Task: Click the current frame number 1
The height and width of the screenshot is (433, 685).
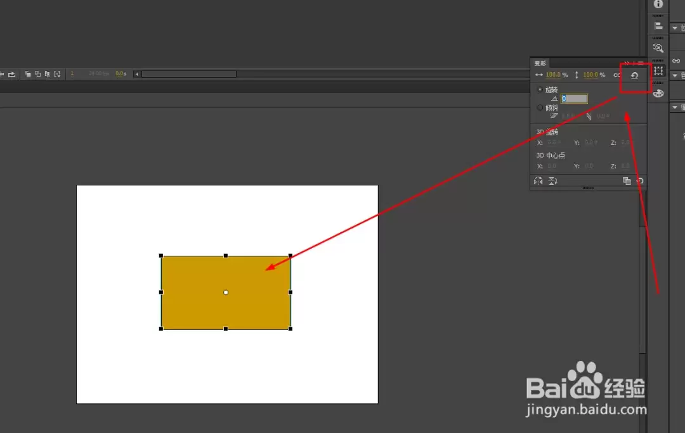Action: [x=72, y=73]
